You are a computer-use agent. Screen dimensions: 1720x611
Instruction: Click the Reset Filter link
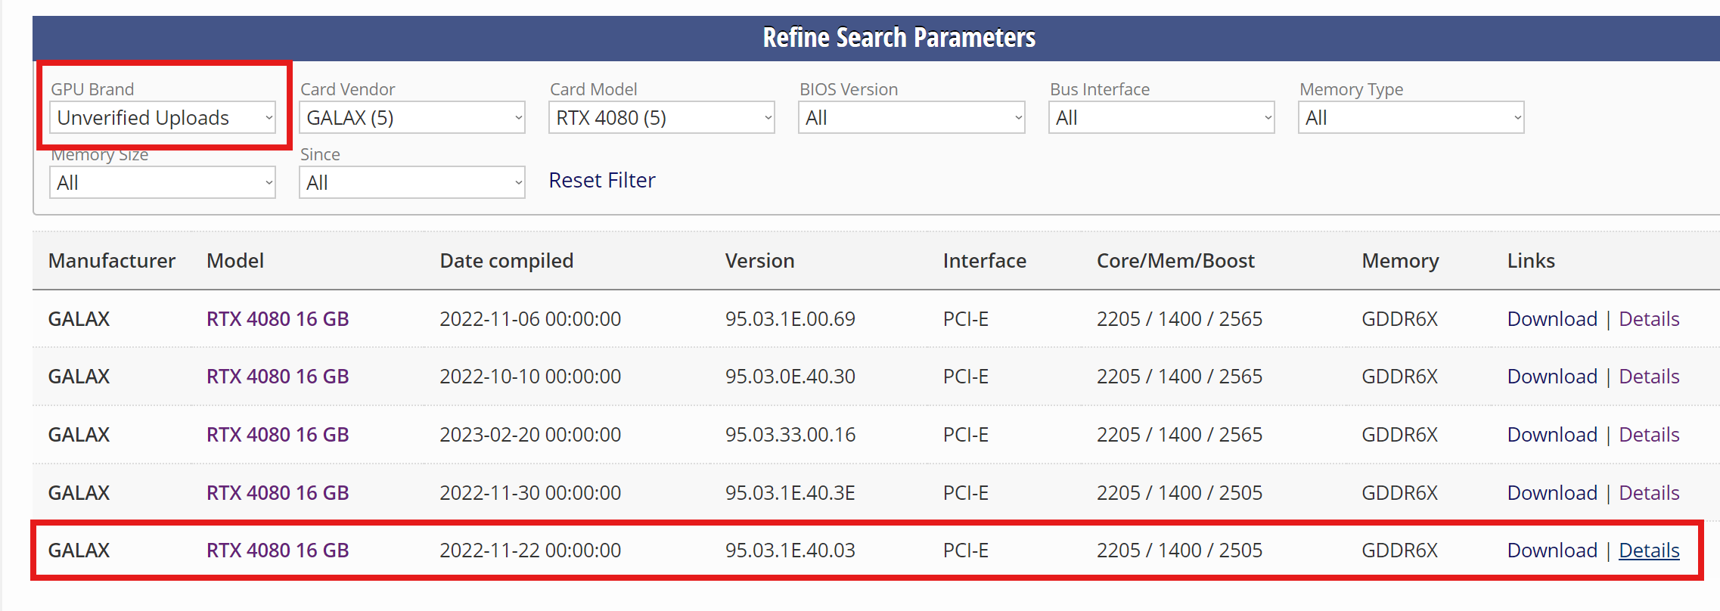[x=601, y=180]
